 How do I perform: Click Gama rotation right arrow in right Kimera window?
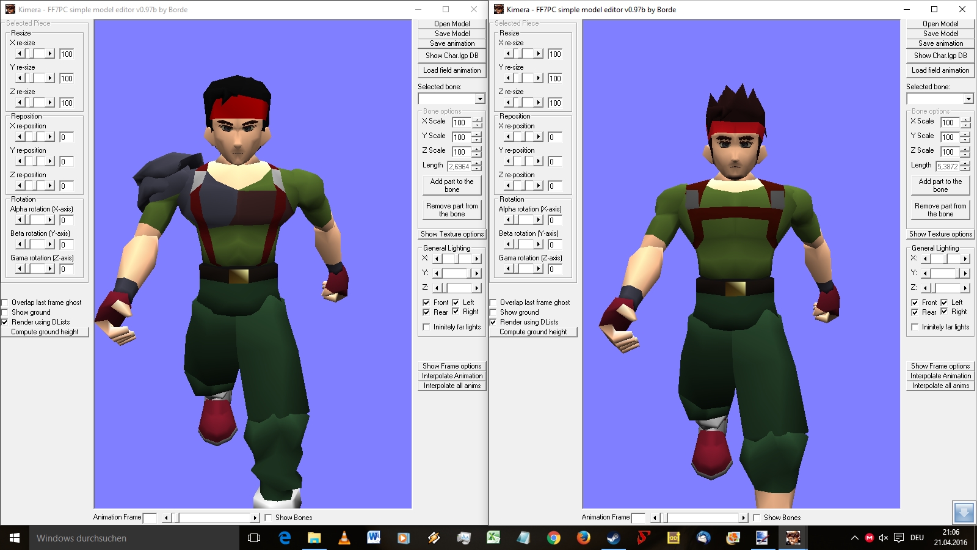tap(539, 269)
